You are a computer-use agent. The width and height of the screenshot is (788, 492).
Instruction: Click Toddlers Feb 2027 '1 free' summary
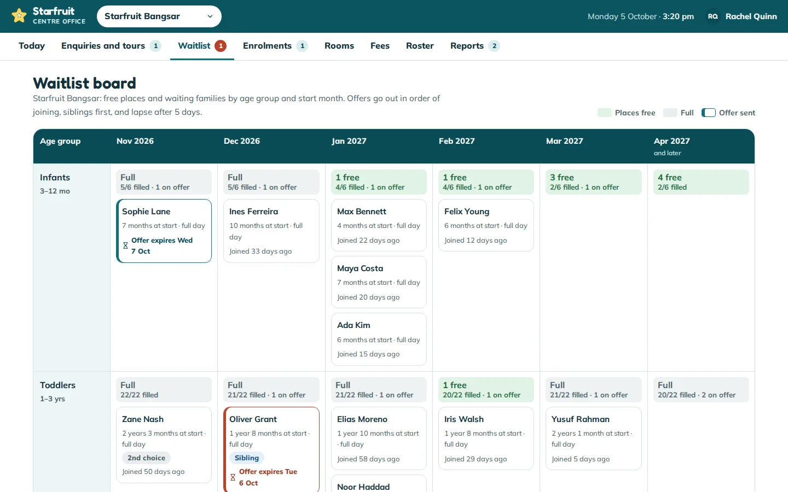click(486, 390)
